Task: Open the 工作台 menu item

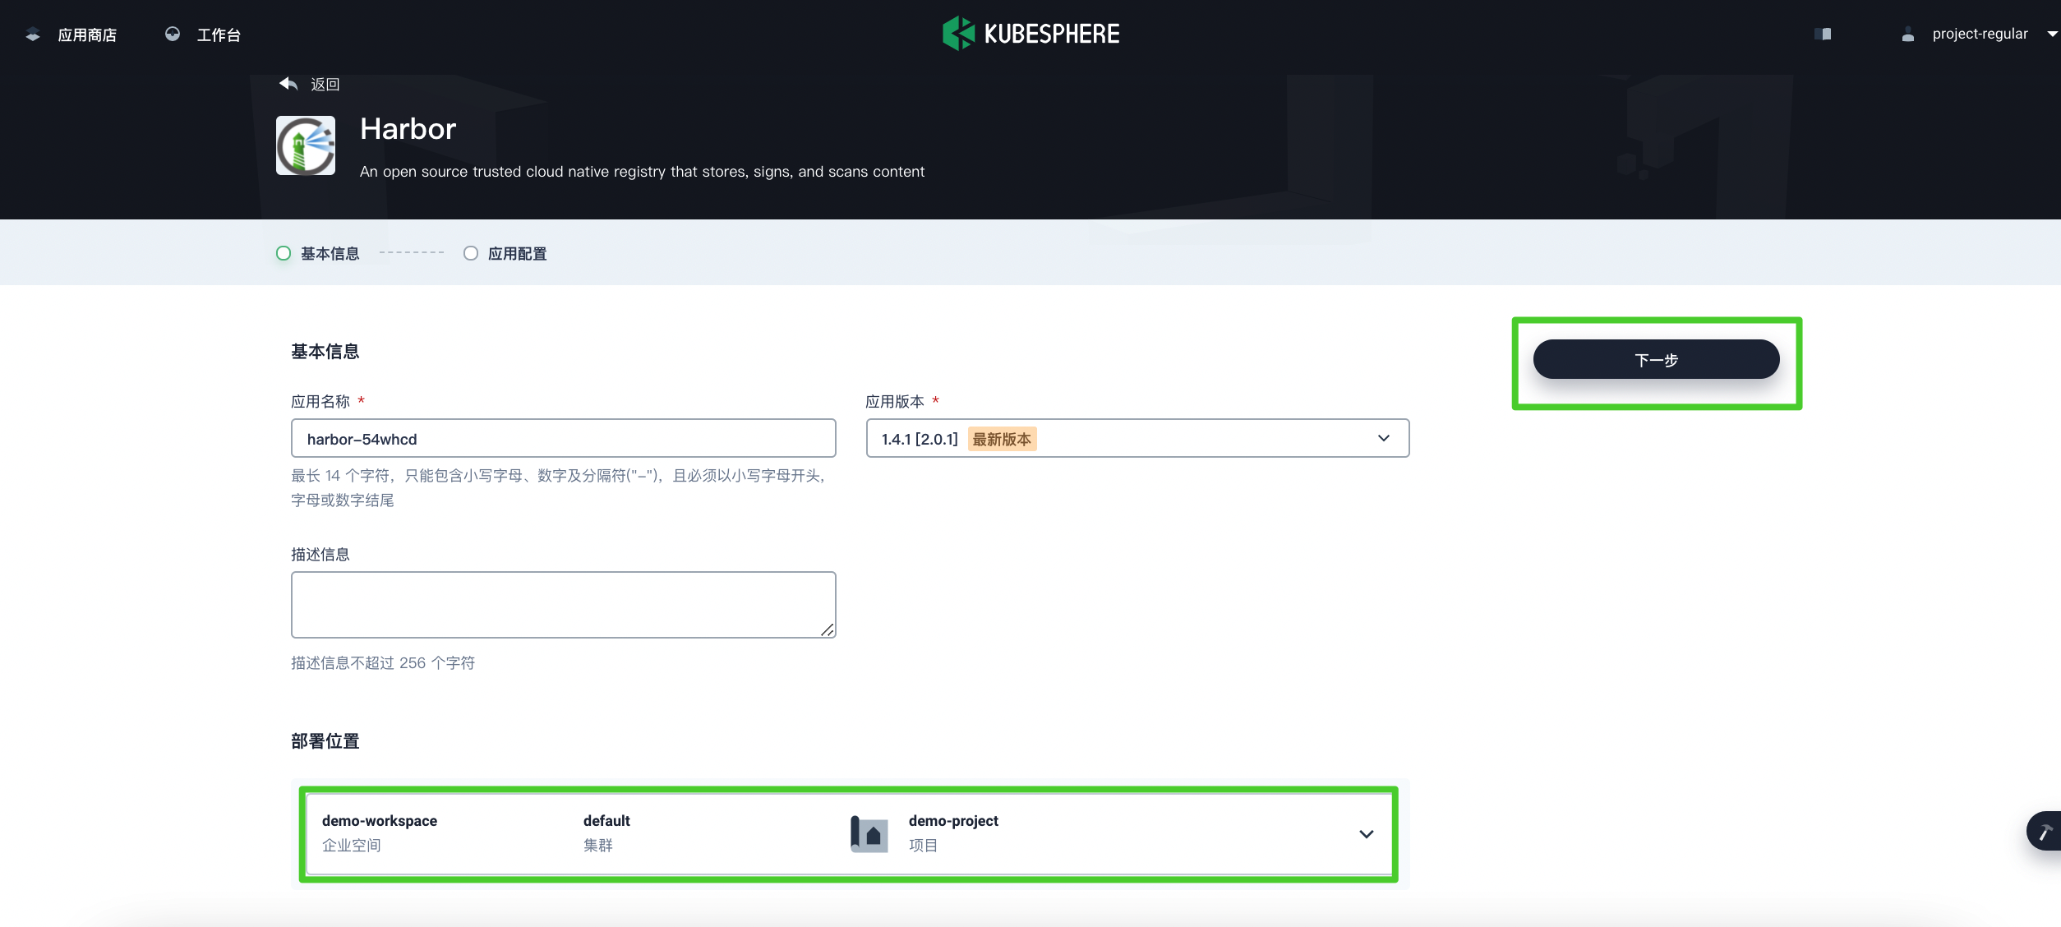Action: [x=218, y=35]
